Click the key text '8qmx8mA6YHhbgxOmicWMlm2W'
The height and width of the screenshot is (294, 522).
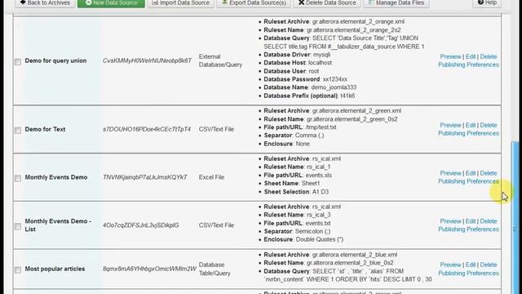tap(149, 269)
